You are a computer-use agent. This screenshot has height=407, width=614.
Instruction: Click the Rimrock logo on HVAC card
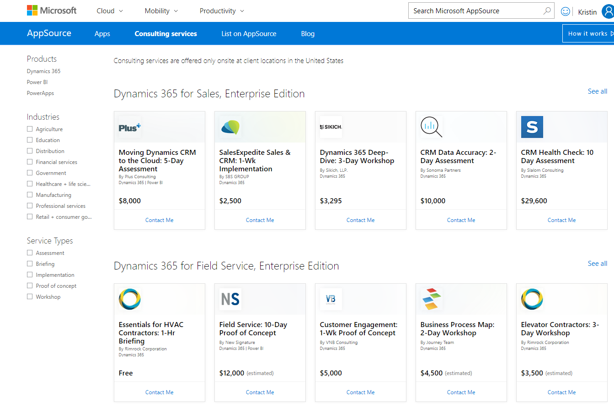coord(130,300)
